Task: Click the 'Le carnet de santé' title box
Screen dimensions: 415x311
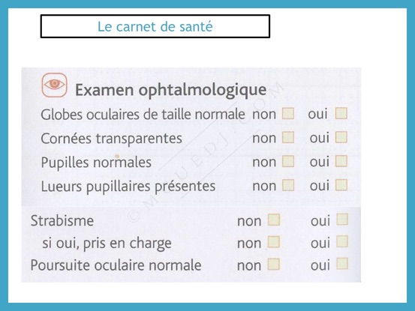Action: [x=155, y=26]
